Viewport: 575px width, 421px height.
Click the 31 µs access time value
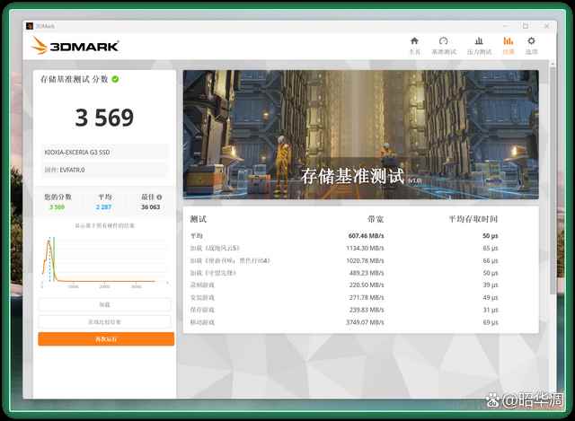click(x=491, y=310)
